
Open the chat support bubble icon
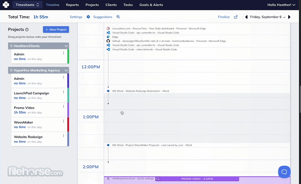coord(284,172)
